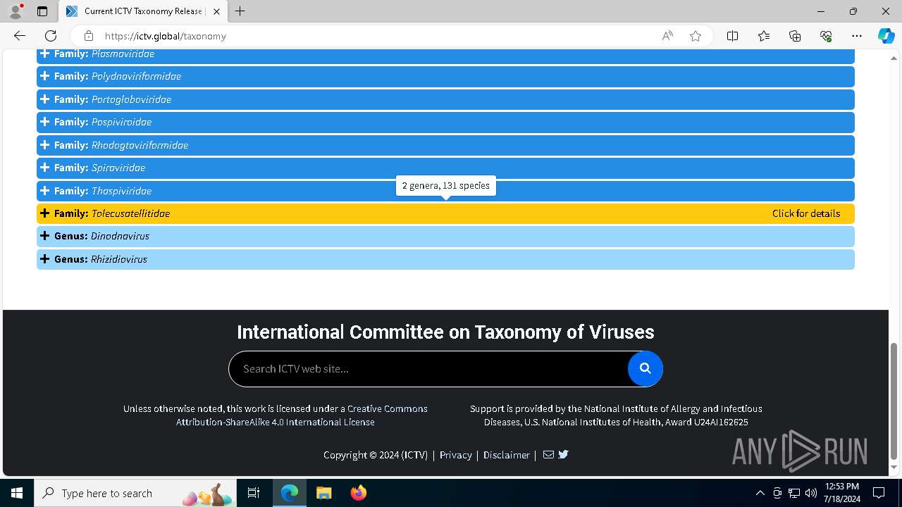This screenshot has height=507, width=902.
Task: Open the notifications action center
Action: point(879,493)
